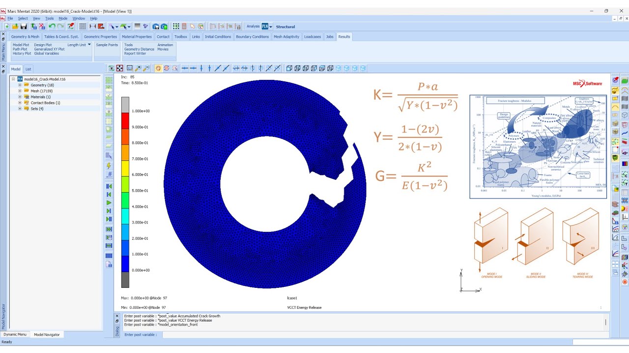Expand the Geometry (18) tree node
Screen dimensions: 629x353
tap(20, 85)
